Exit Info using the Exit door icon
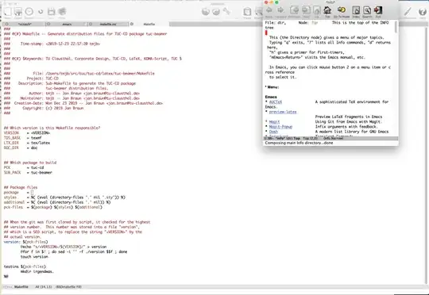The width and height of the screenshot is (429, 295). coord(378,10)
